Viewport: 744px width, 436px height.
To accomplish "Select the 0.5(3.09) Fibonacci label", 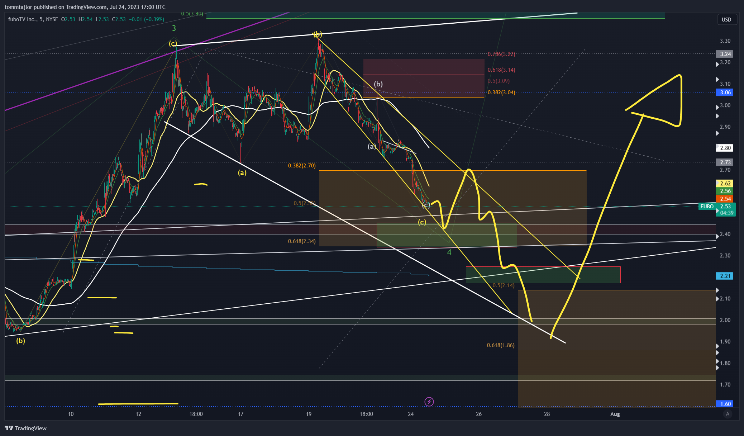I will (x=499, y=81).
